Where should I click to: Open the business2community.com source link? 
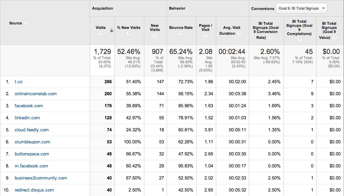coord(41,178)
